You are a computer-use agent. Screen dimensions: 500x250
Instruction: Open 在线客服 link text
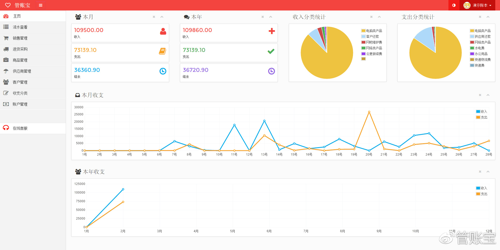tap(20, 128)
